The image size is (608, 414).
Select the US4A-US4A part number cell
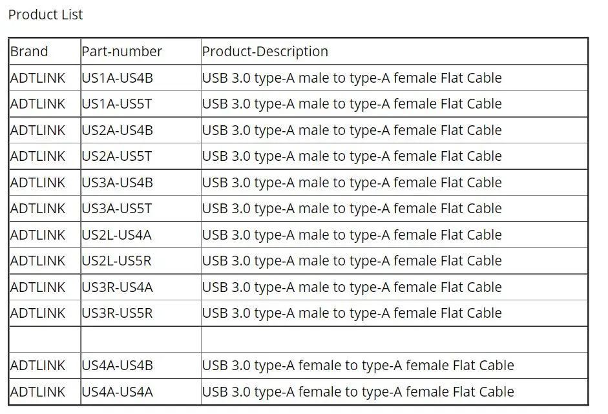117,392
